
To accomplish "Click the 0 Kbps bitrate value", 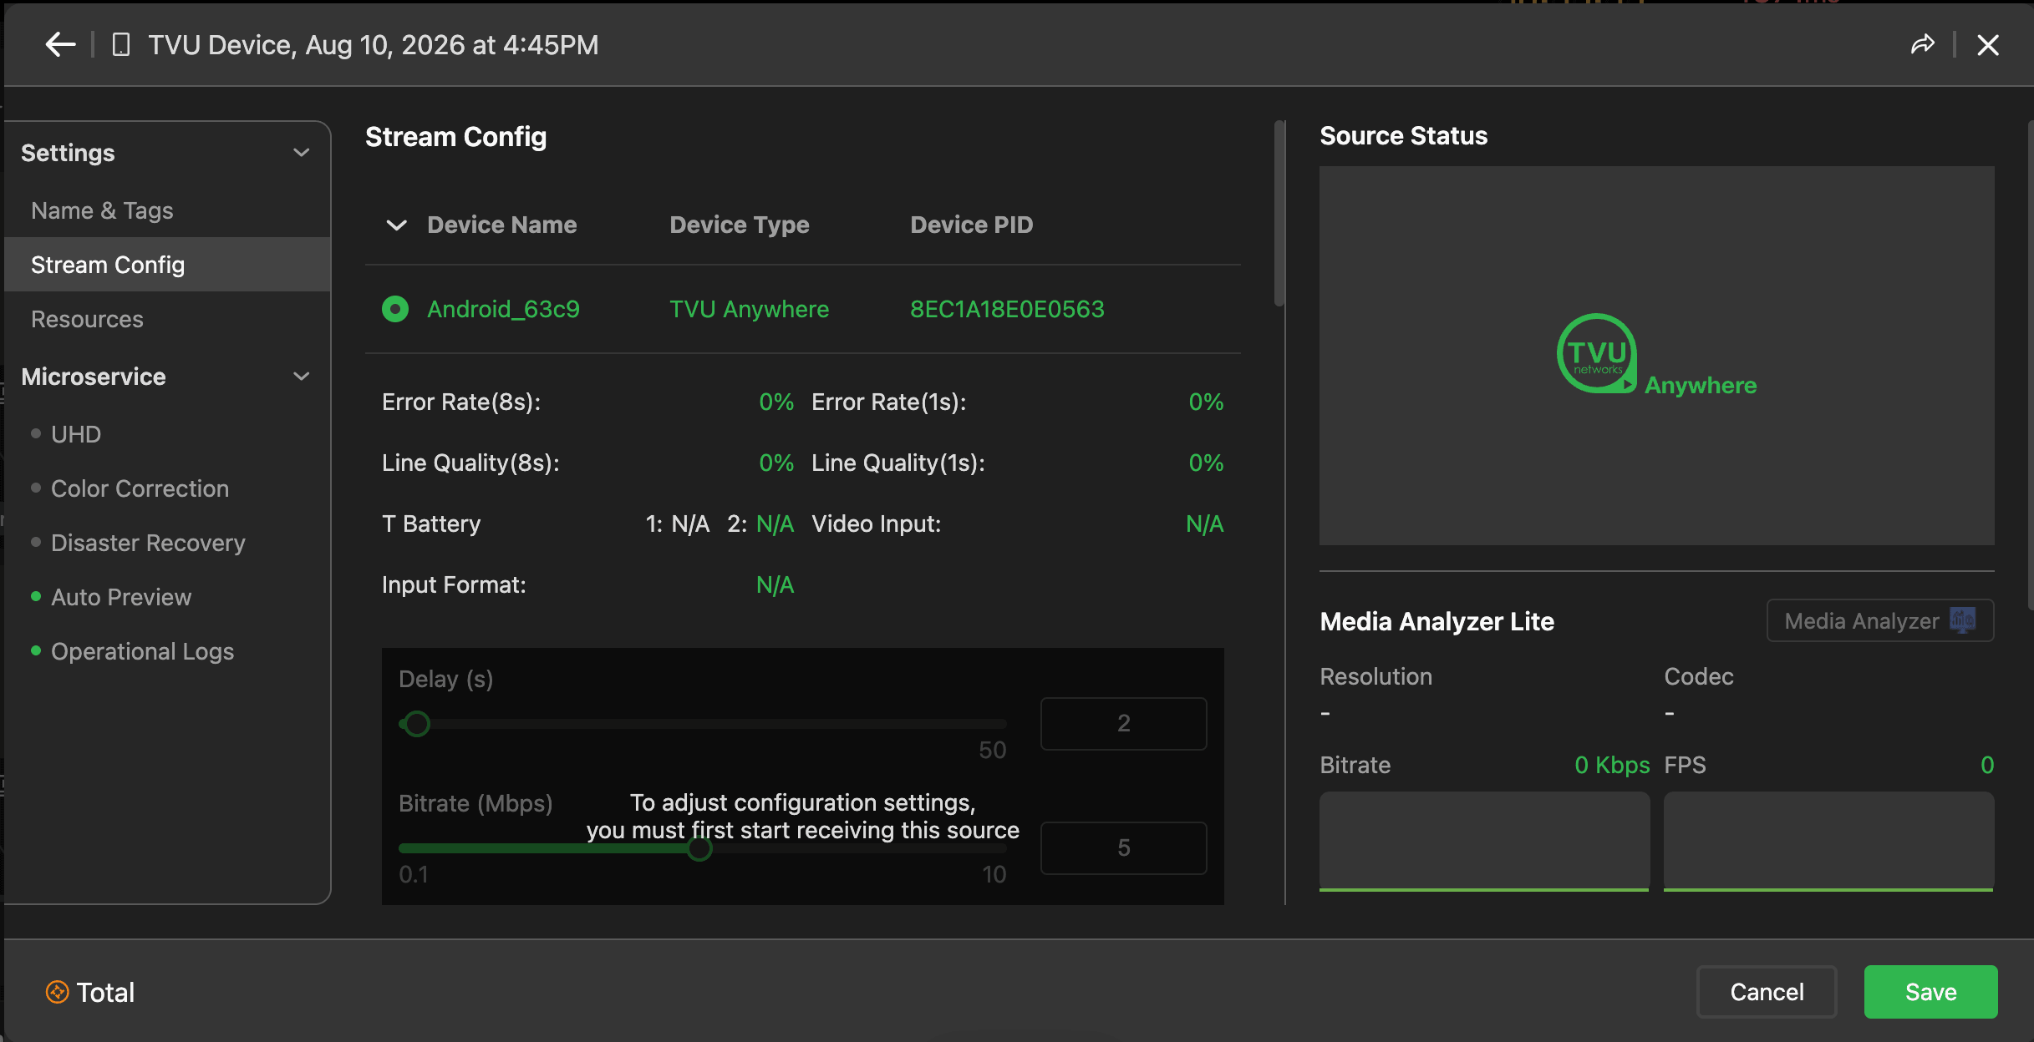I will click(x=1612, y=765).
